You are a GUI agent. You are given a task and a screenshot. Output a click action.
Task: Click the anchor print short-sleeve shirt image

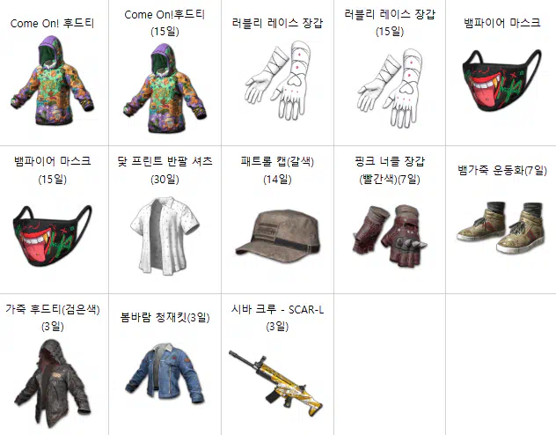click(165, 236)
